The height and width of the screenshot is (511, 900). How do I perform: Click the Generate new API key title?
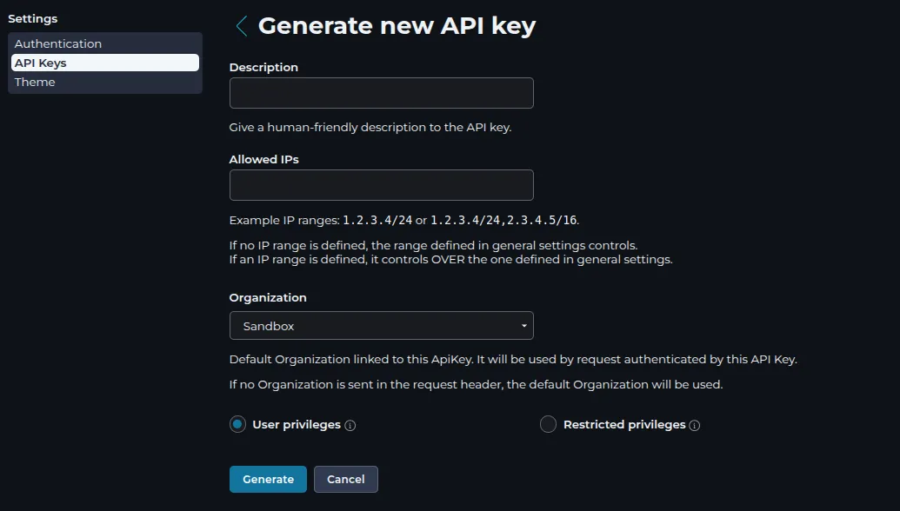tap(397, 26)
